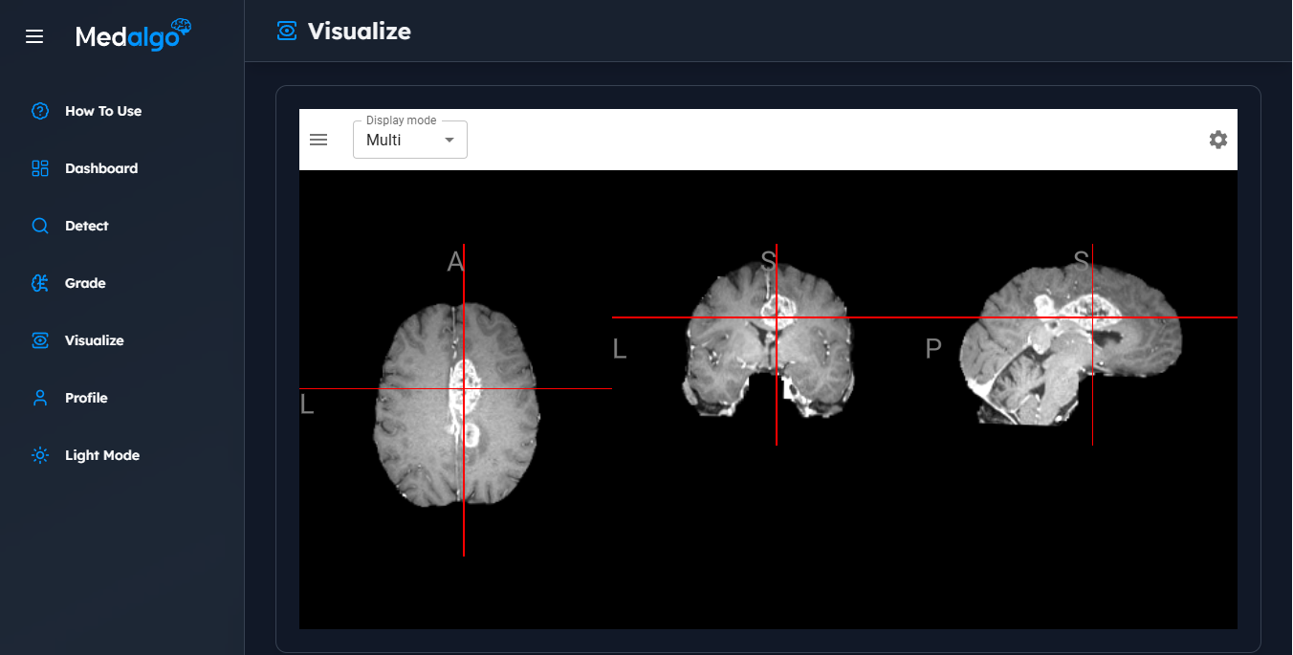Image resolution: width=1293 pixels, height=655 pixels.
Task: Open viewer settings gear
Action: click(x=1217, y=140)
